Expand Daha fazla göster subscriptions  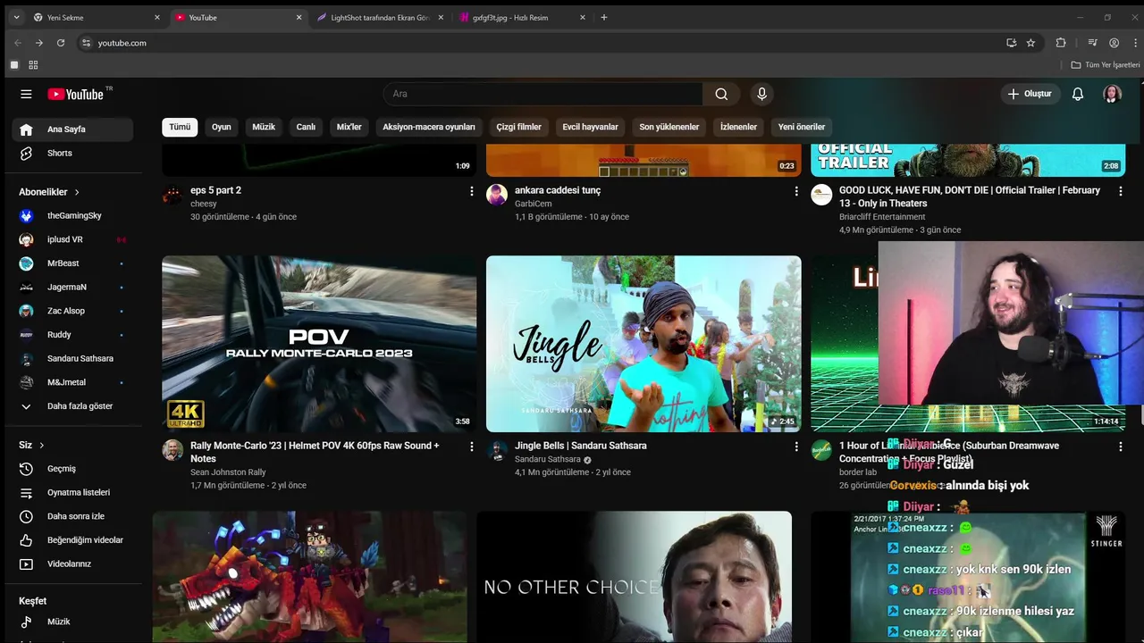point(72,406)
